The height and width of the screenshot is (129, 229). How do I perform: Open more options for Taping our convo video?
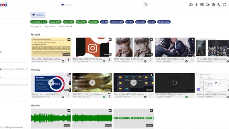point(68,95)
